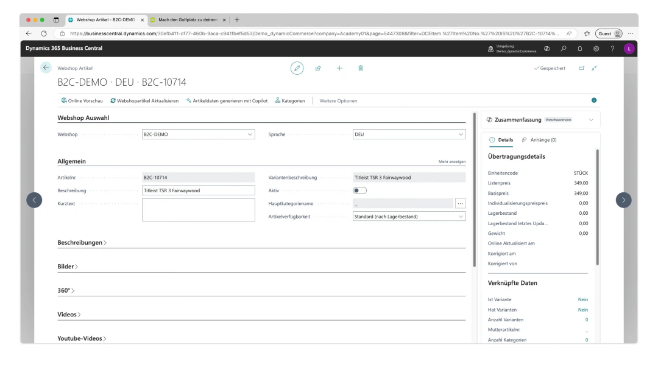
Task: Click the browser back arrow
Action: pos(29,33)
